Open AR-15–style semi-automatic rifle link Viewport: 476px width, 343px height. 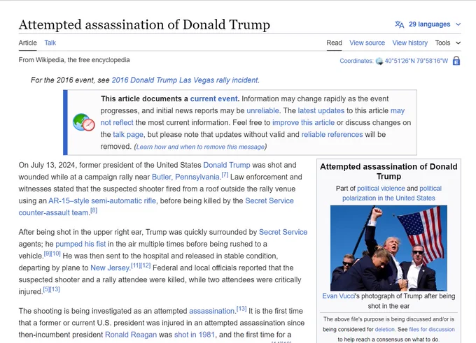[x=102, y=200]
